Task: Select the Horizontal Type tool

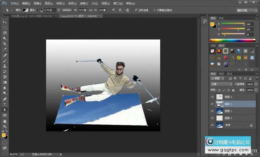Action: (5, 104)
